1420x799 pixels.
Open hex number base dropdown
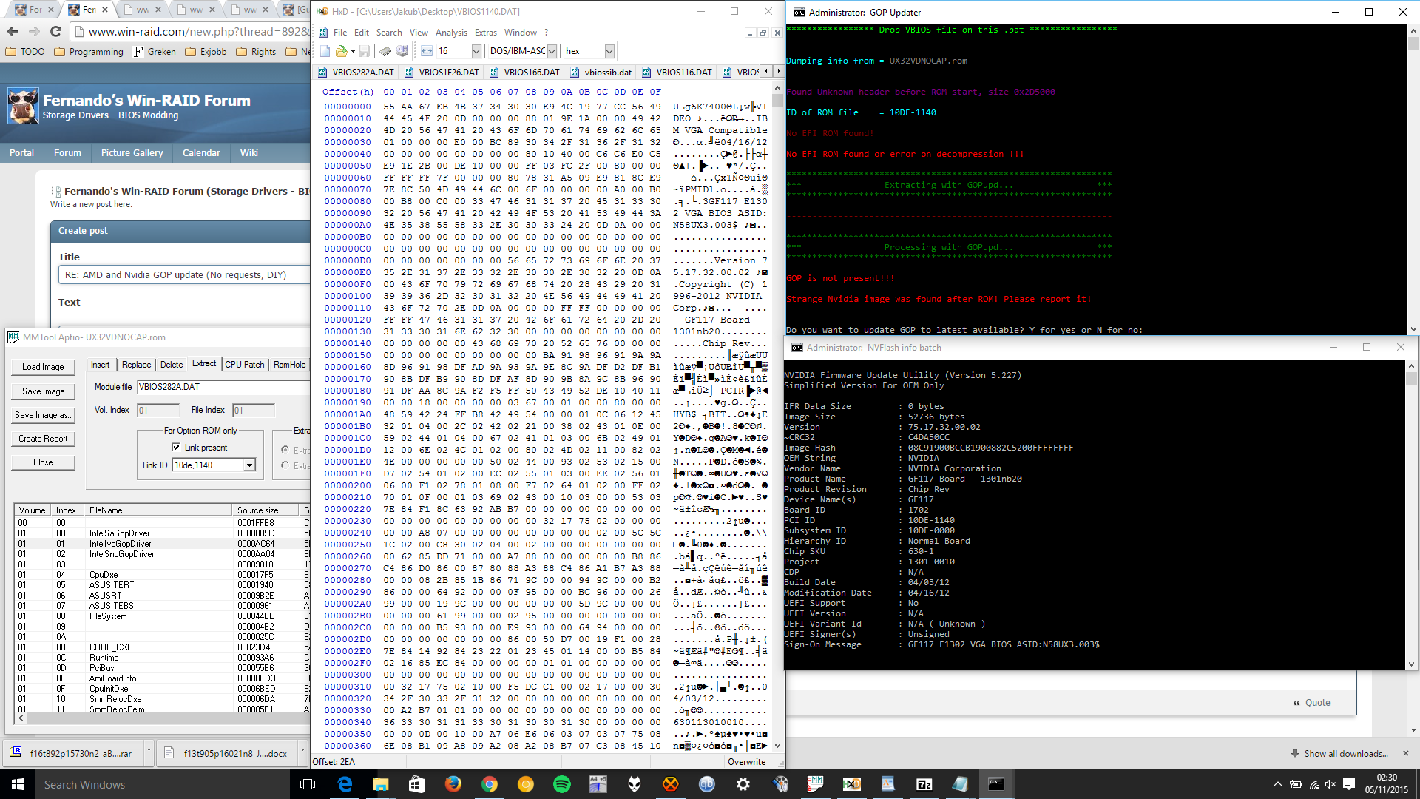[x=609, y=51]
